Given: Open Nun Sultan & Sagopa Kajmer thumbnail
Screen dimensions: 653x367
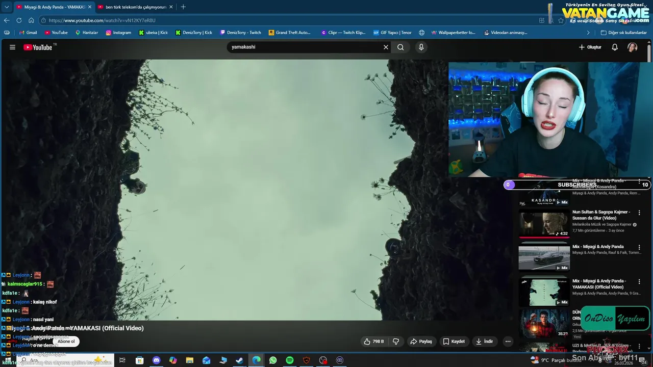Looking at the screenshot, I should coord(544,223).
